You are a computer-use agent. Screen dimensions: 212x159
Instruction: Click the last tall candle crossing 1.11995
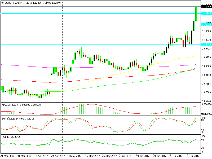click(x=196, y=14)
